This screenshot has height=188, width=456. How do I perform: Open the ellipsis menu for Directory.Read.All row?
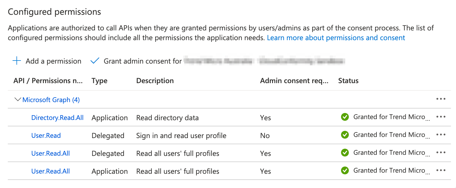[441, 117]
